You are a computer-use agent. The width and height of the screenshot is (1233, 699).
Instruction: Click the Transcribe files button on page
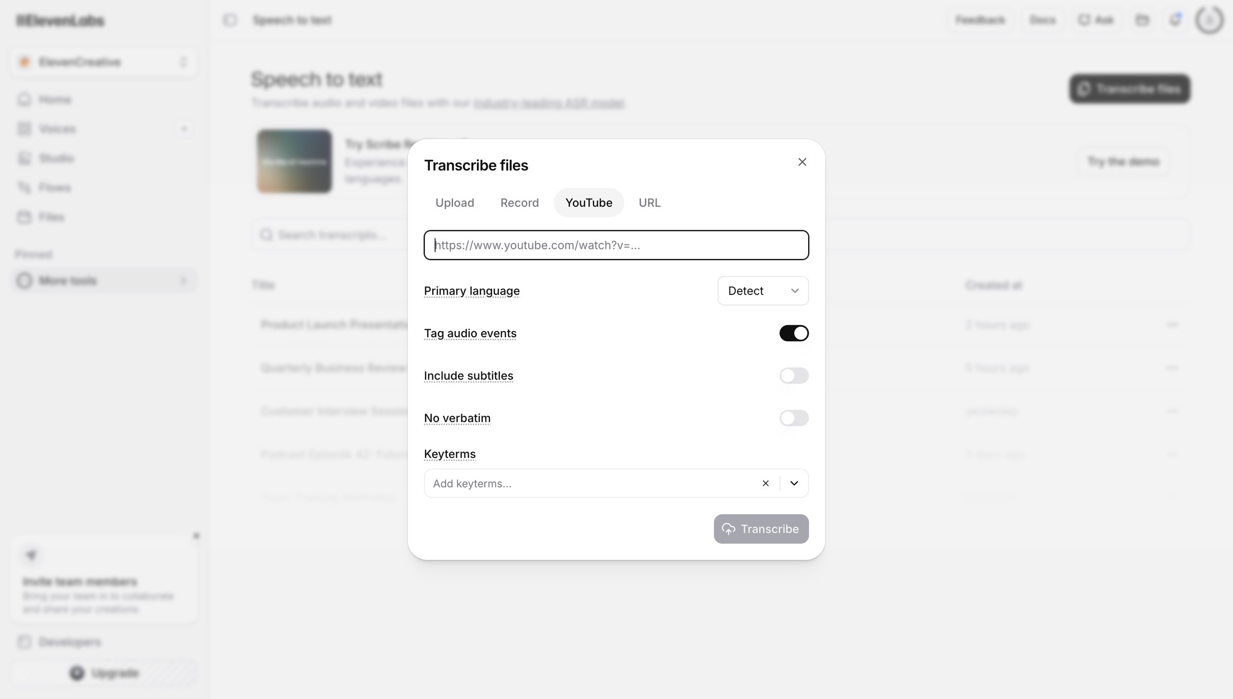coord(1130,89)
